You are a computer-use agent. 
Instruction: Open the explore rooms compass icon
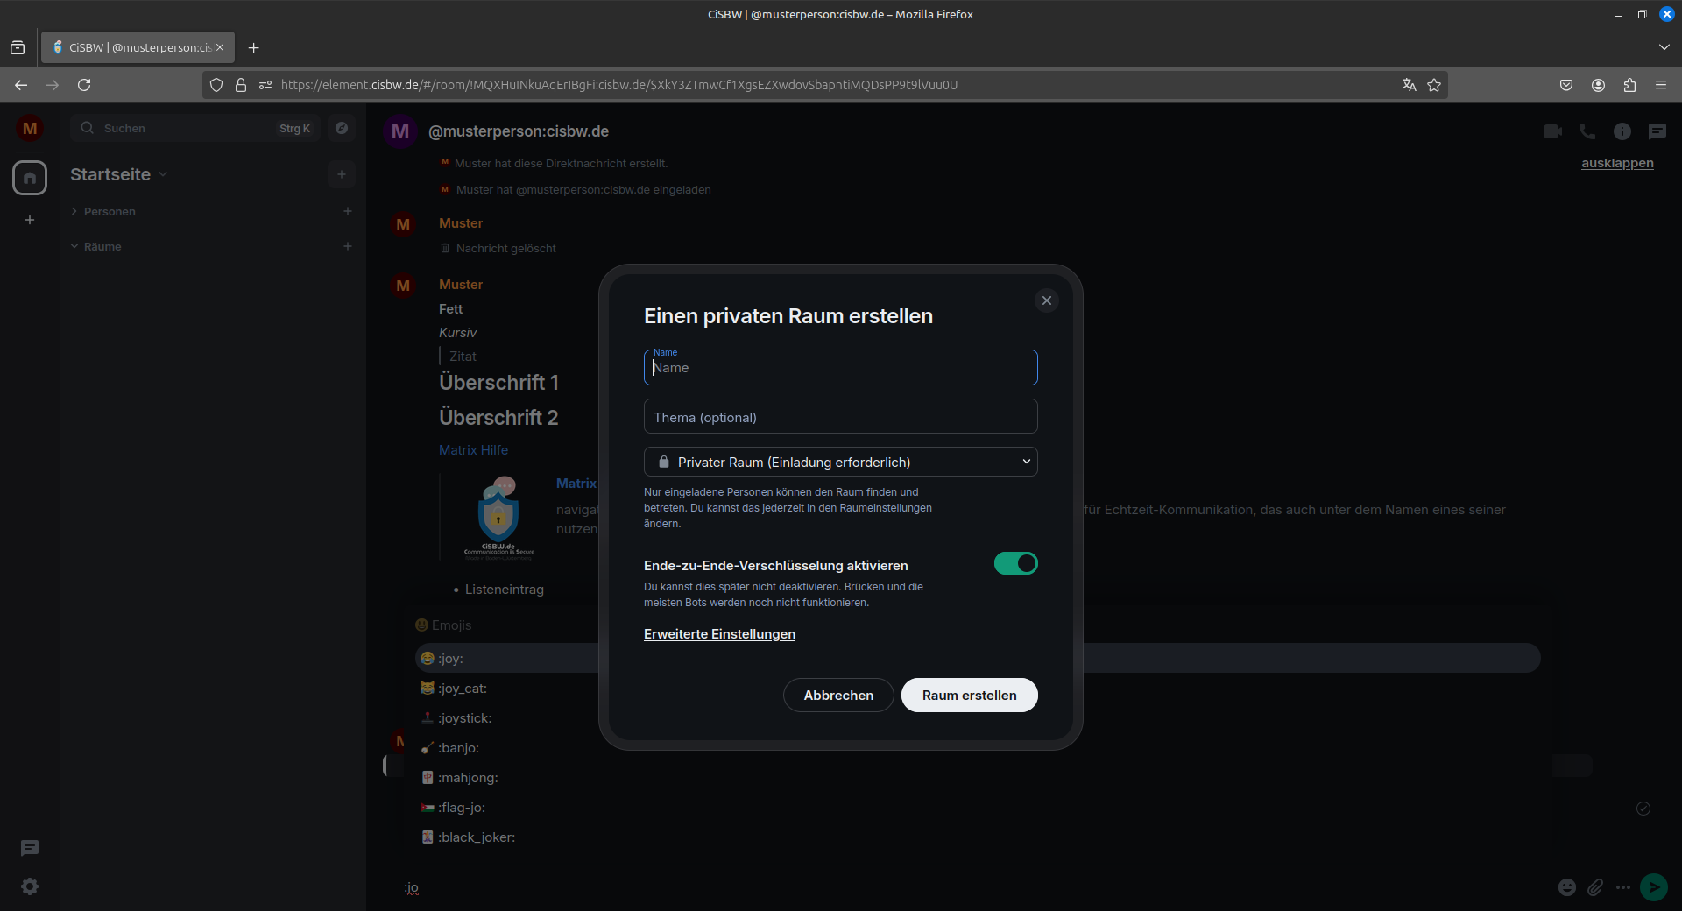click(x=342, y=128)
